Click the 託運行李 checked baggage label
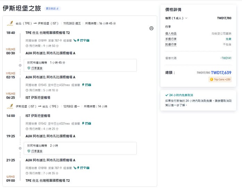242x188 pixels. (x=171, y=45)
